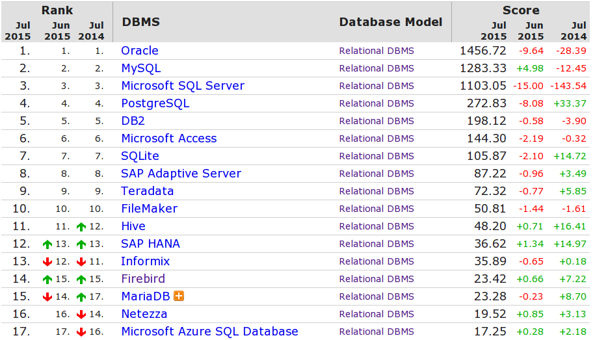595x340 pixels.
Task: Visit the visited Firebird link
Action: click(143, 279)
